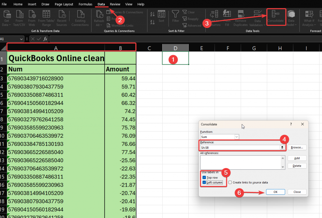Viewport: 322px width, 218px height.
Task: Click the Browse... button
Action: 297,147
